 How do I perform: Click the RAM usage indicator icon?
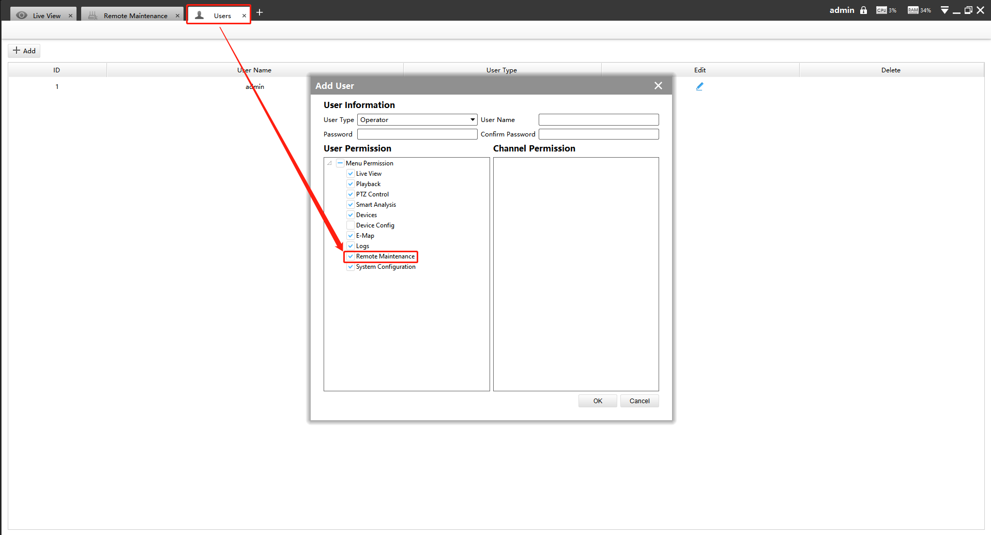coord(913,10)
